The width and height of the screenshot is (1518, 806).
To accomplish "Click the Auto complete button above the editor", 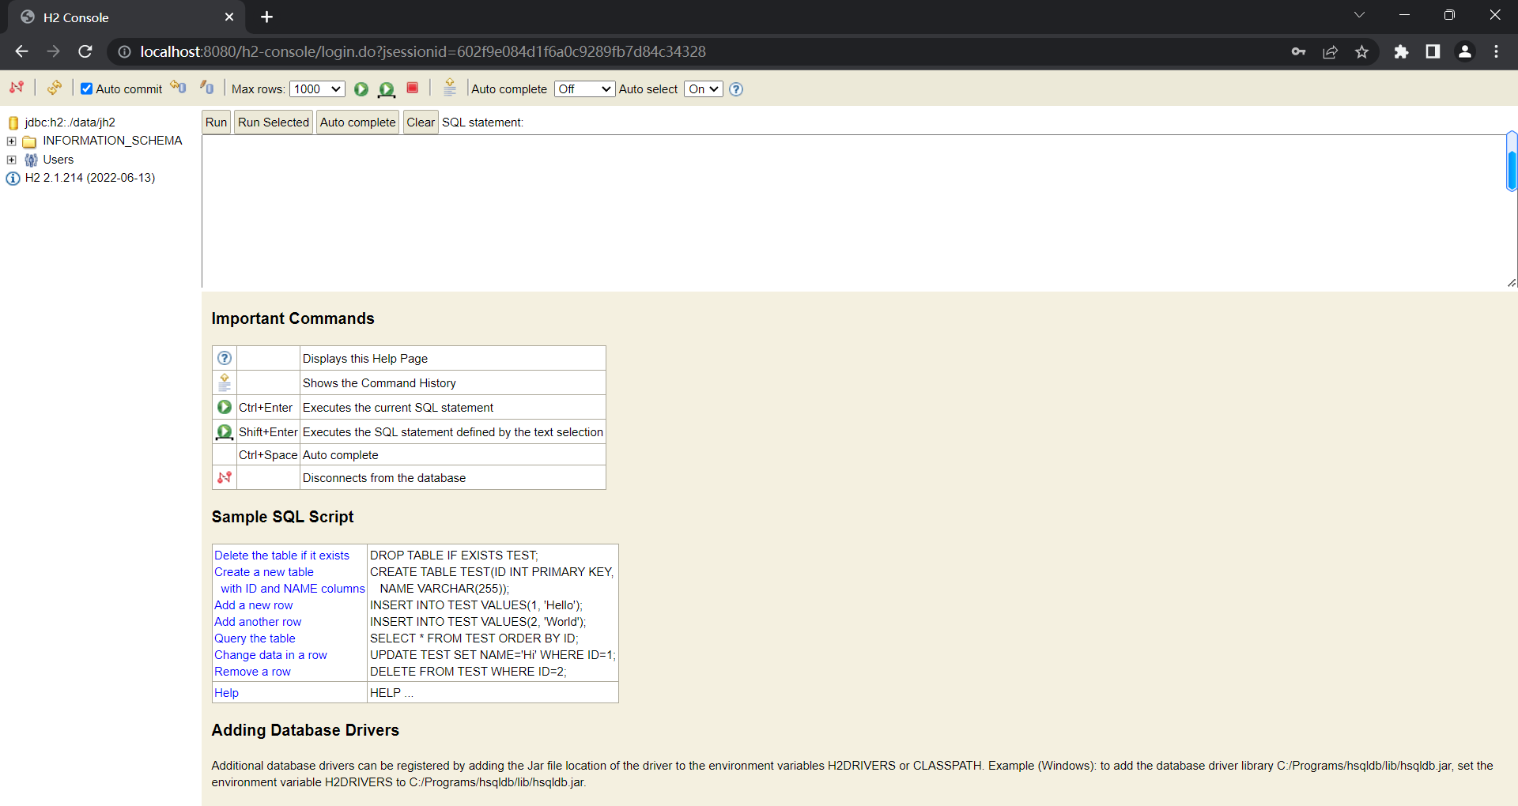I will [x=357, y=122].
